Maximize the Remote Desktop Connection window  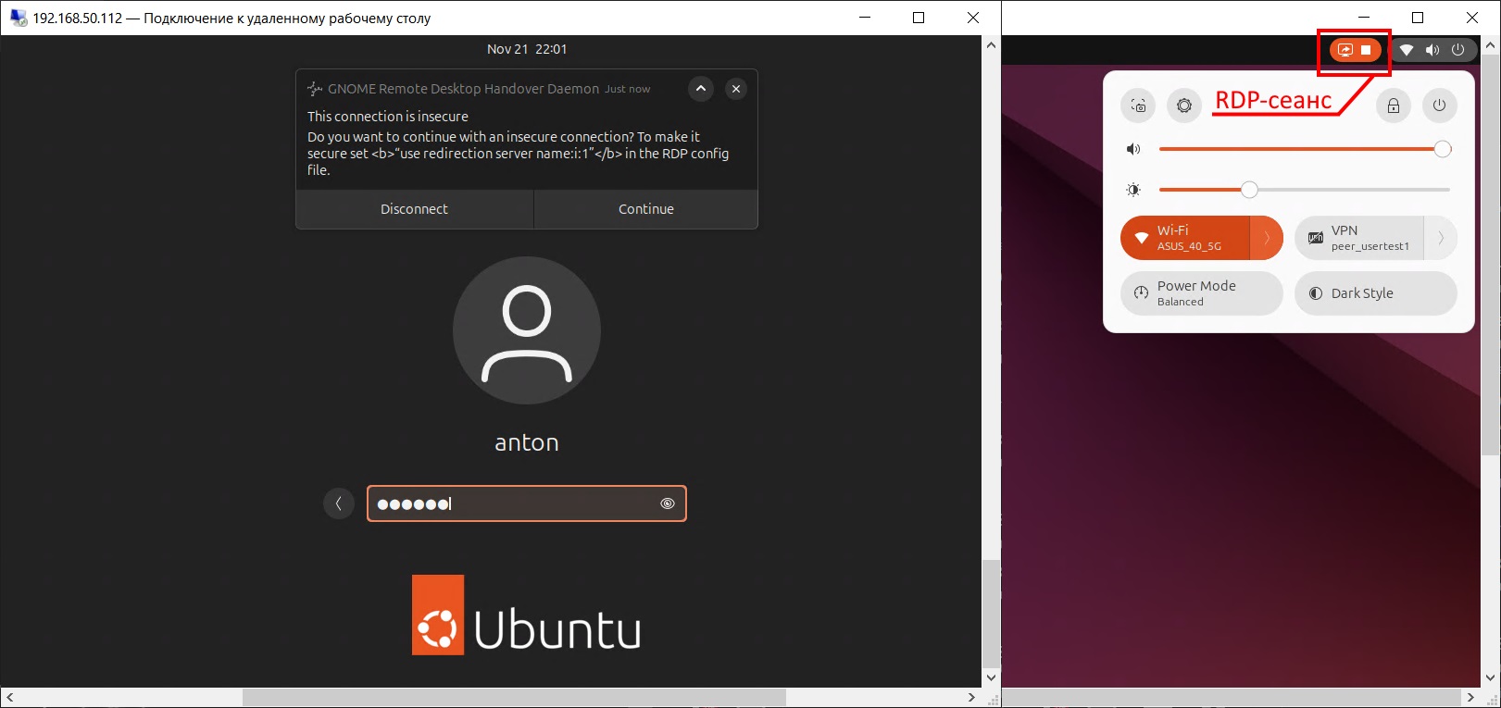click(x=919, y=18)
